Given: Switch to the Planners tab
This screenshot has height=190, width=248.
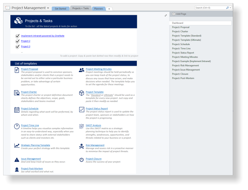Looking at the screenshot, I should pos(99,9).
